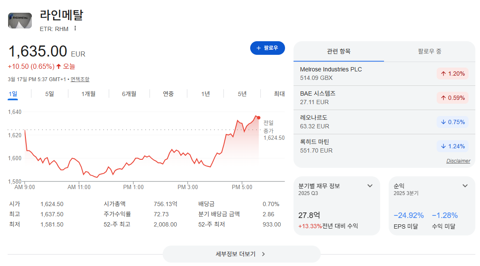Open the 팔로우 중 tab
The width and height of the screenshot is (480, 266).
(x=429, y=51)
